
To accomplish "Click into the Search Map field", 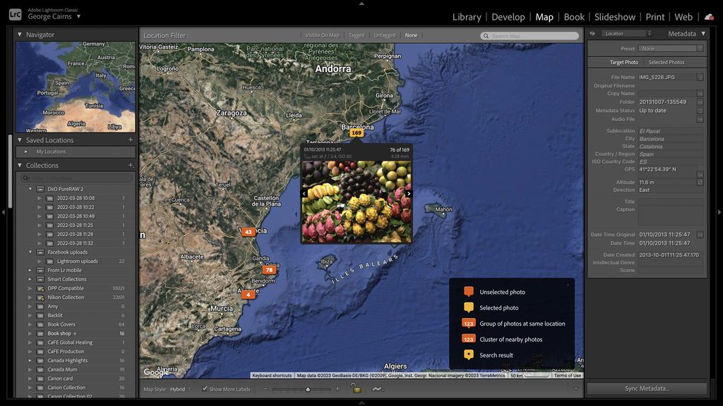I will [530, 36].
